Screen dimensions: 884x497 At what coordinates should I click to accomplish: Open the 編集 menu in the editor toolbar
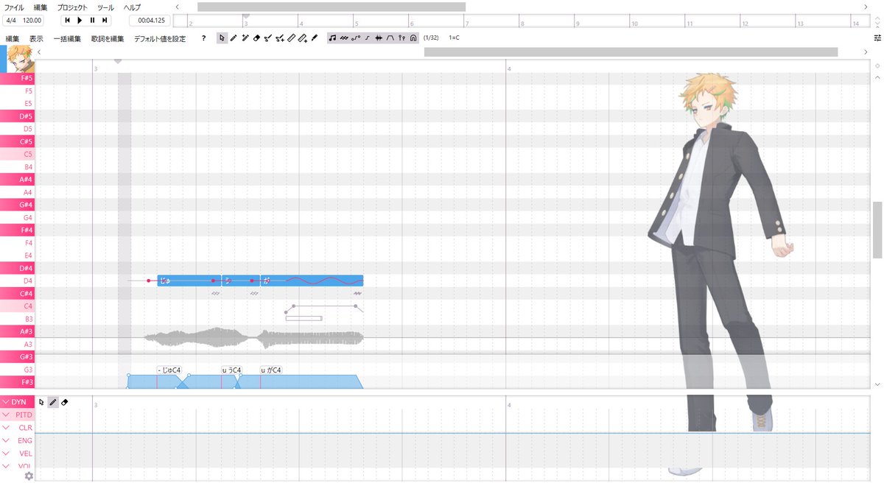pyautogui.click(x=13, y=38)
